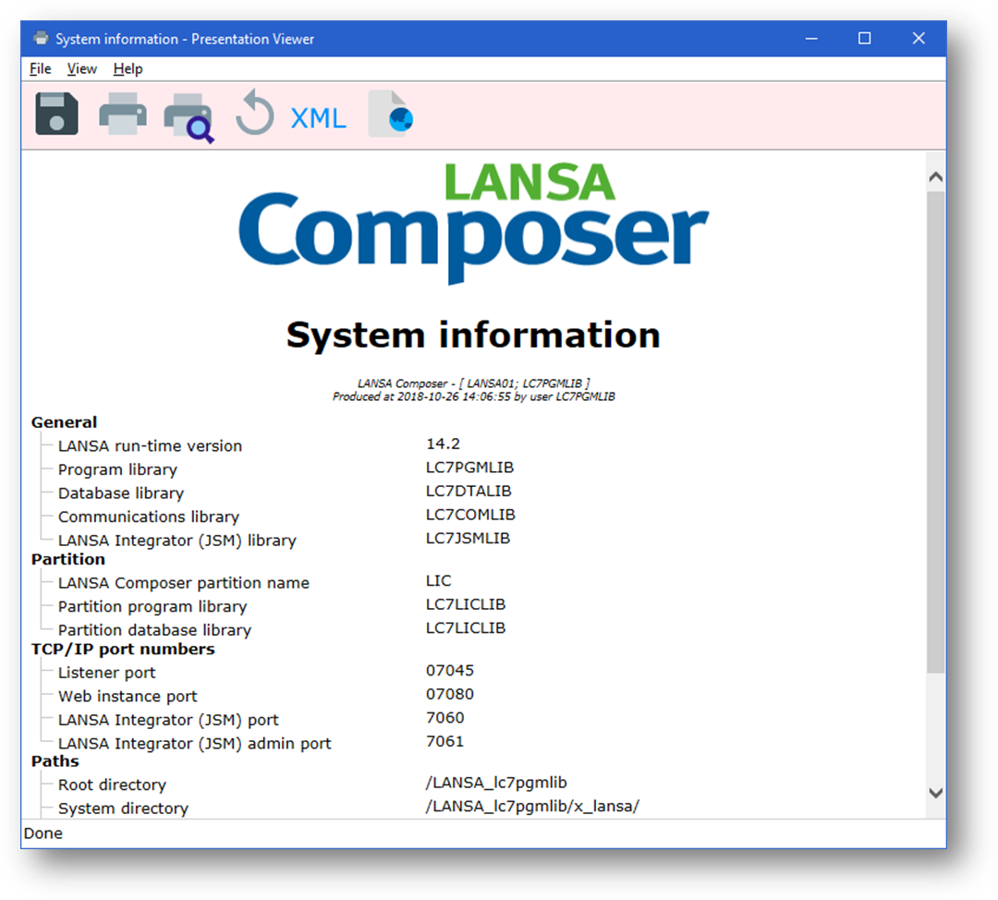
Task: Click the Listener port label
Action: click(107, 673)
